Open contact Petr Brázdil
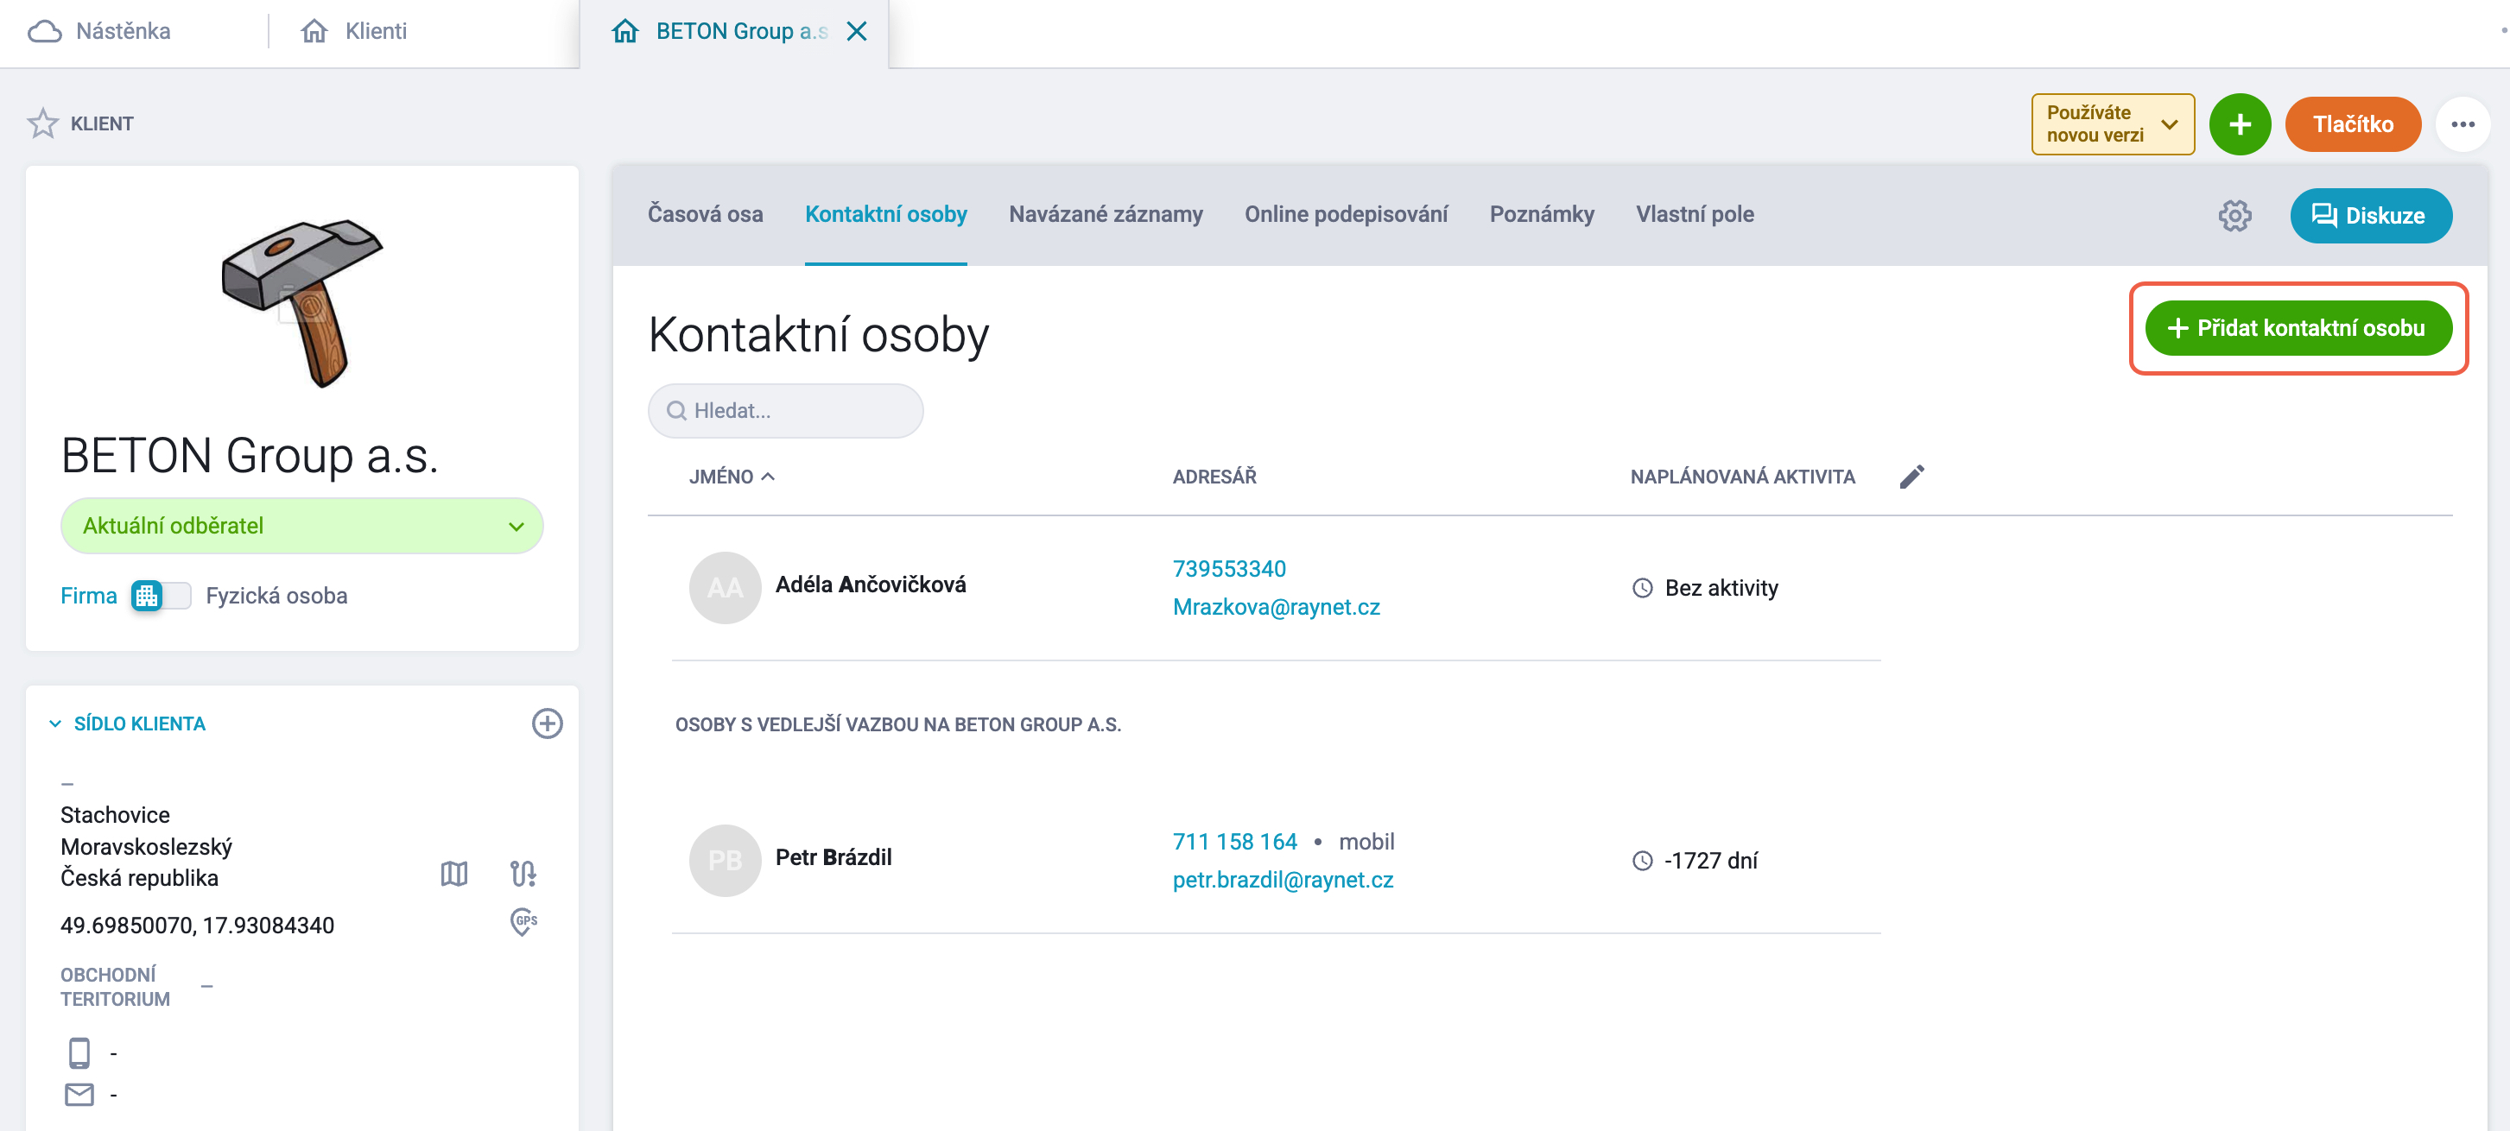This screenshot has width=2510, height=1131. tap(833, 857)
